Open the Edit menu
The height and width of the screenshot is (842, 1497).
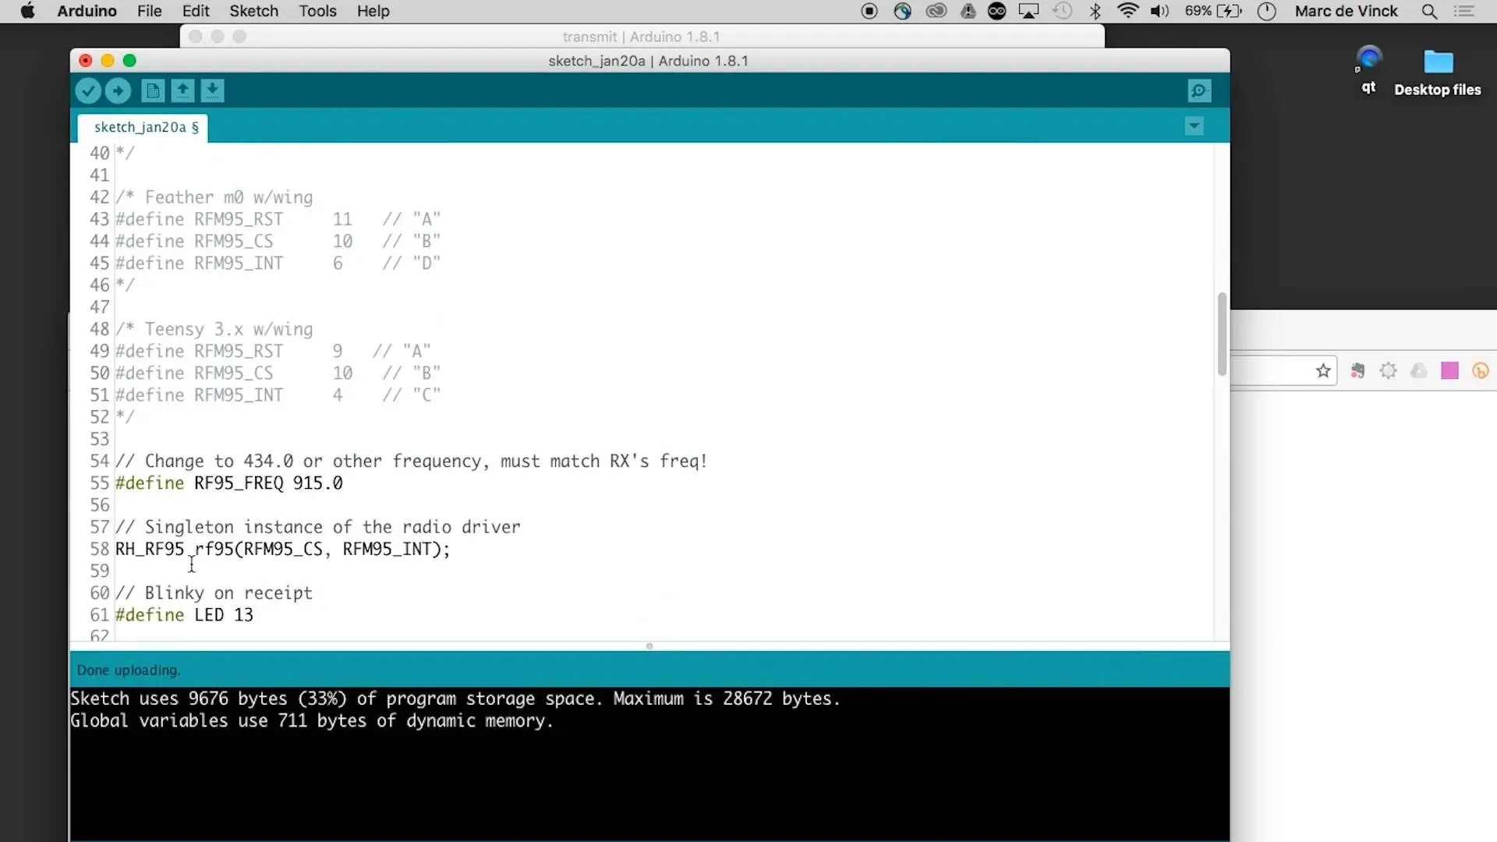(196, 11)
